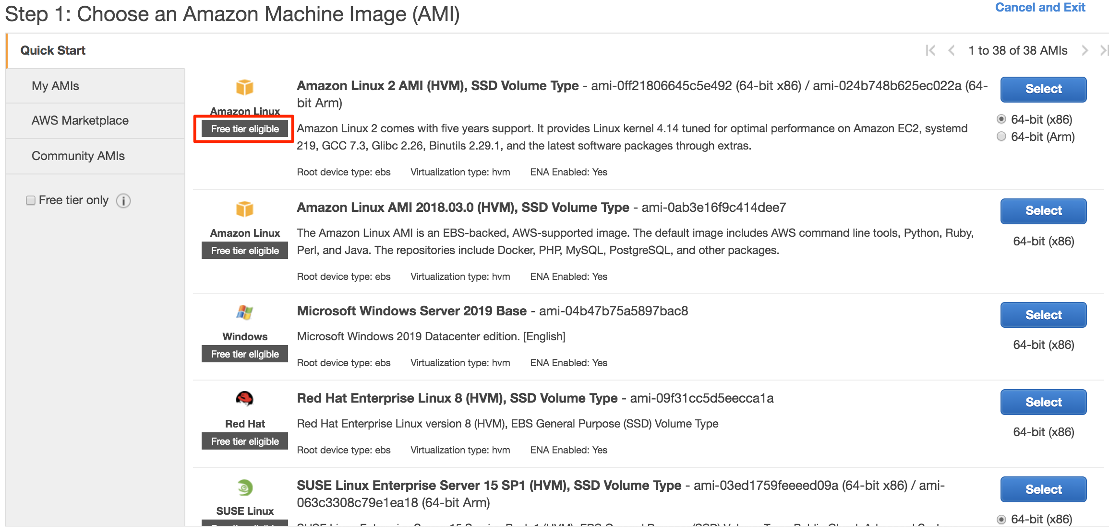1109x532 pixels.
Task: Click '64-bit (x86)' text in Windows Server row
Action: [1043, 345]
